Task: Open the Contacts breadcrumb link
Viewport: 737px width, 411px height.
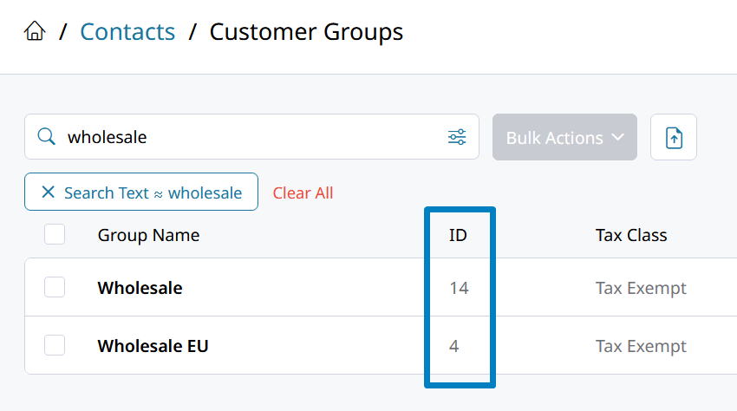Action: point(127,31)
